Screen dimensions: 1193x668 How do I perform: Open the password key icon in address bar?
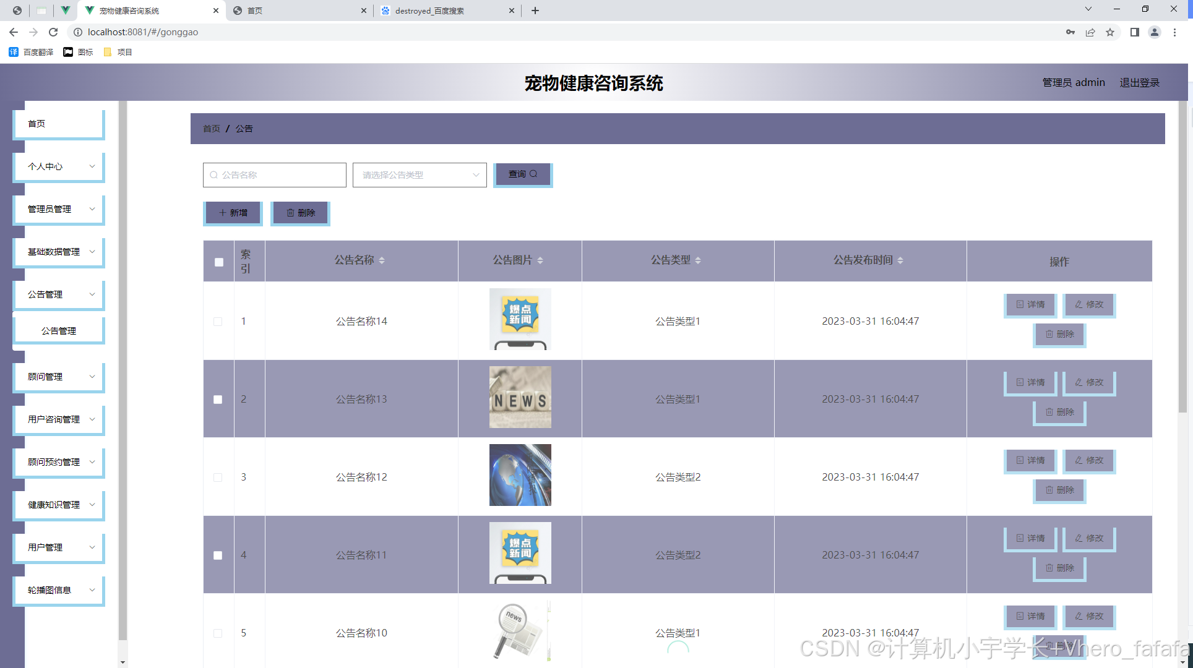pyautogui.click(x=1070, y=32)
